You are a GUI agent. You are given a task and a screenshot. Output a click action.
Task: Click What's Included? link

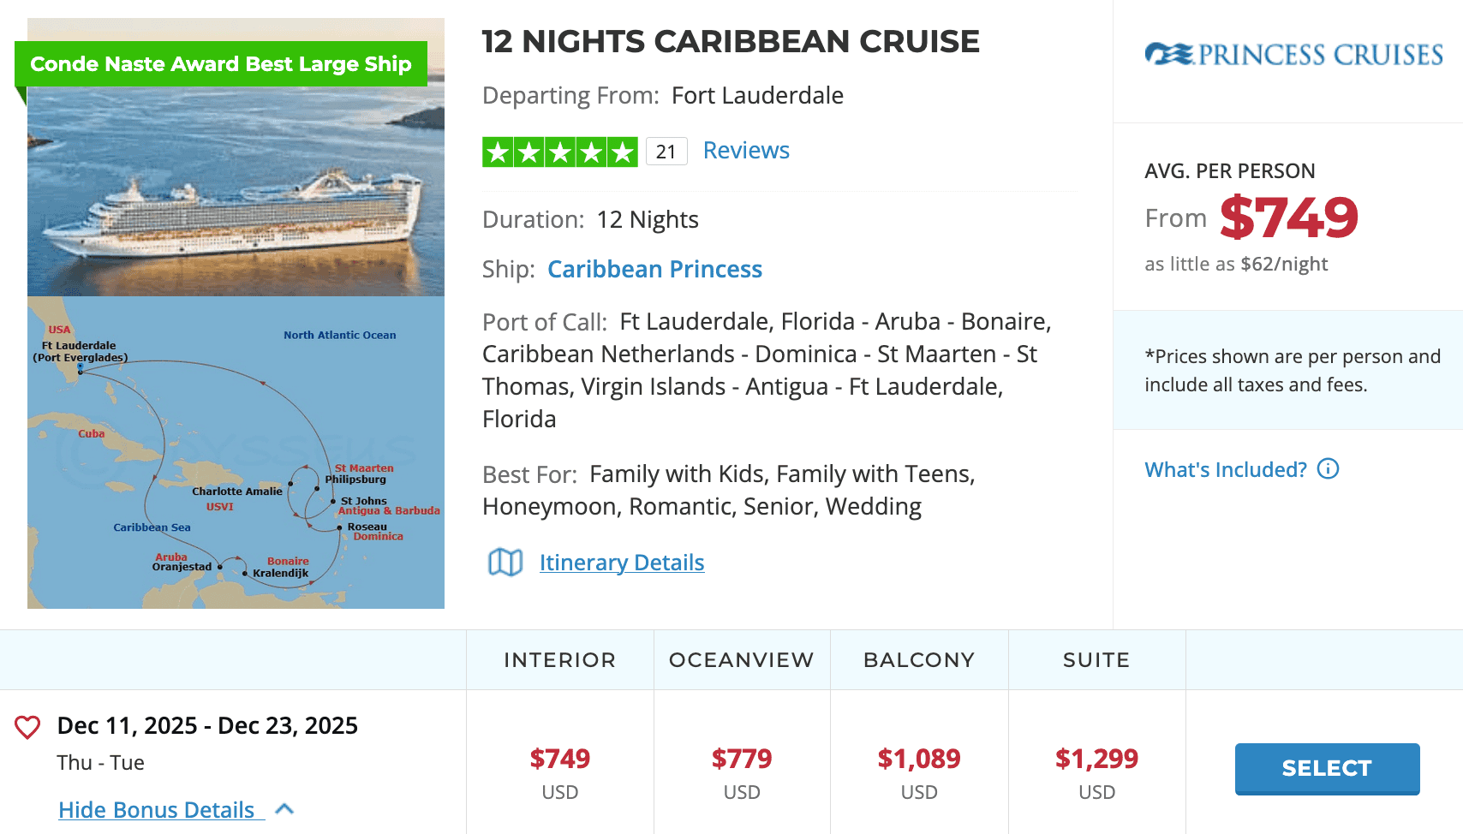pos(1225,469)
